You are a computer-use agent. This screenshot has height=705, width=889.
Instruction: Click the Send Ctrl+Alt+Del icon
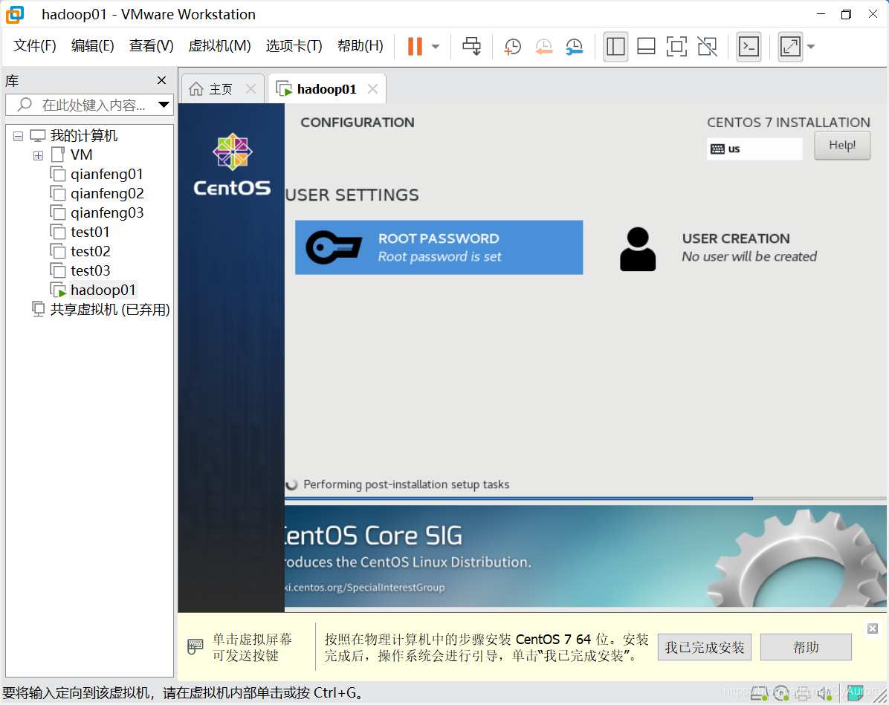(472, 47)
